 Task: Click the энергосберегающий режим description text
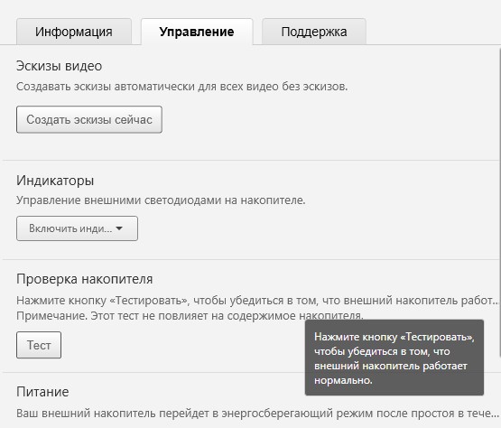click(x=257, y=414)
